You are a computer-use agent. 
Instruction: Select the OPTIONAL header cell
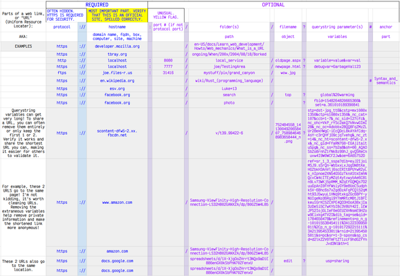(x=273, y=5)
